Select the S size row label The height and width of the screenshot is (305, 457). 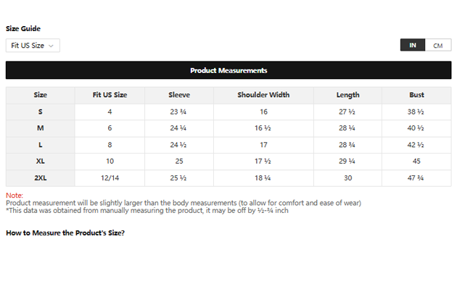tap(40, 112)
